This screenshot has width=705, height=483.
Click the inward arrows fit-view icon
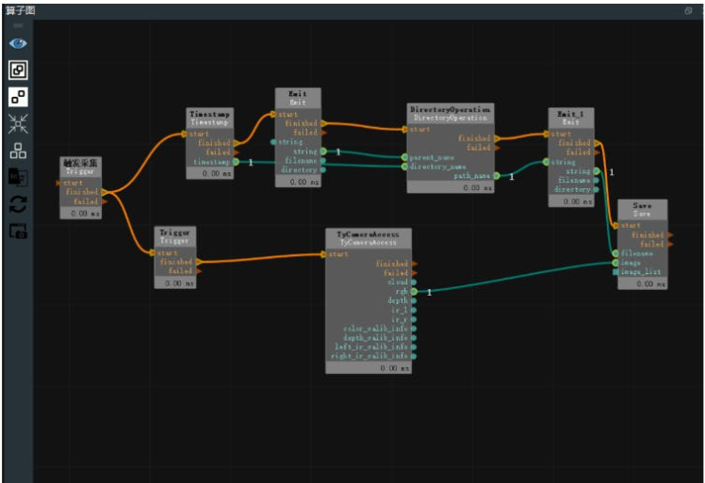tap(18, 123)
